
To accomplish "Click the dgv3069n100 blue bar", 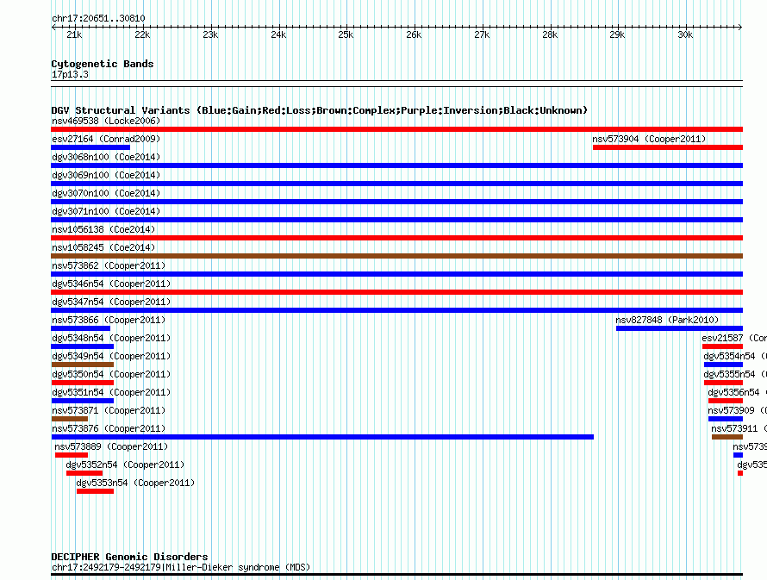I will (396, 184).
